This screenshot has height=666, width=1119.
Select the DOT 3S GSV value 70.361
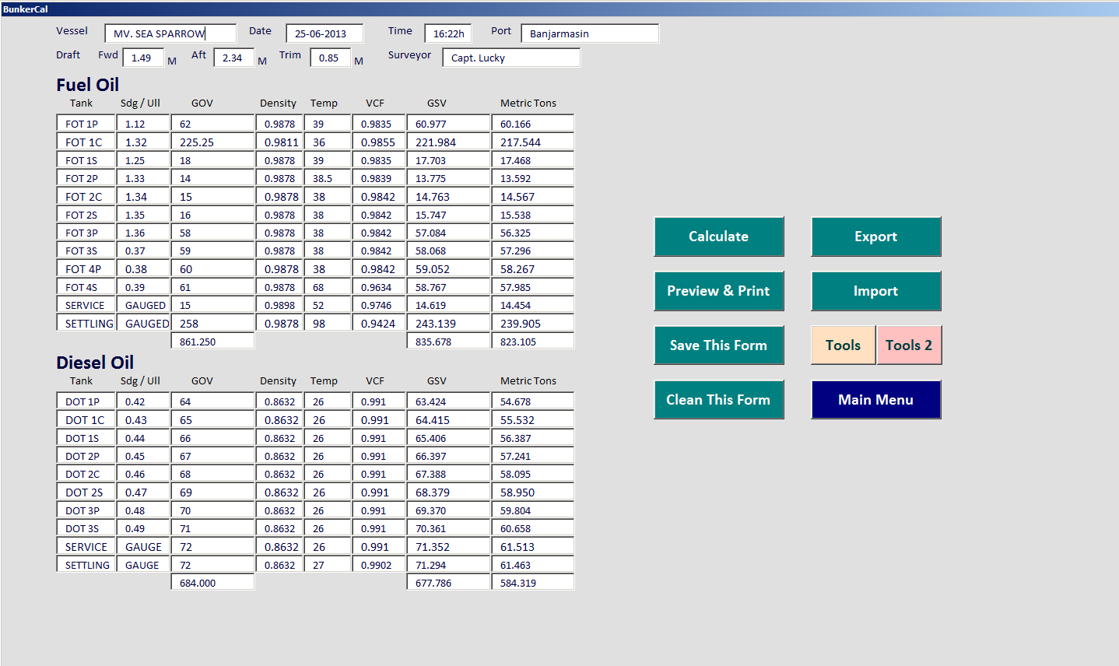[x=449, y=528]
